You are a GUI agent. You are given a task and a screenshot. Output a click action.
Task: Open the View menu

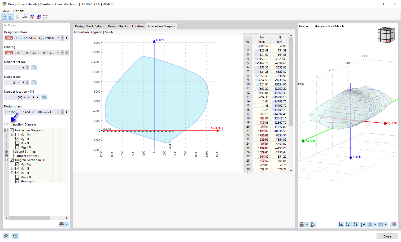(6, 11)
